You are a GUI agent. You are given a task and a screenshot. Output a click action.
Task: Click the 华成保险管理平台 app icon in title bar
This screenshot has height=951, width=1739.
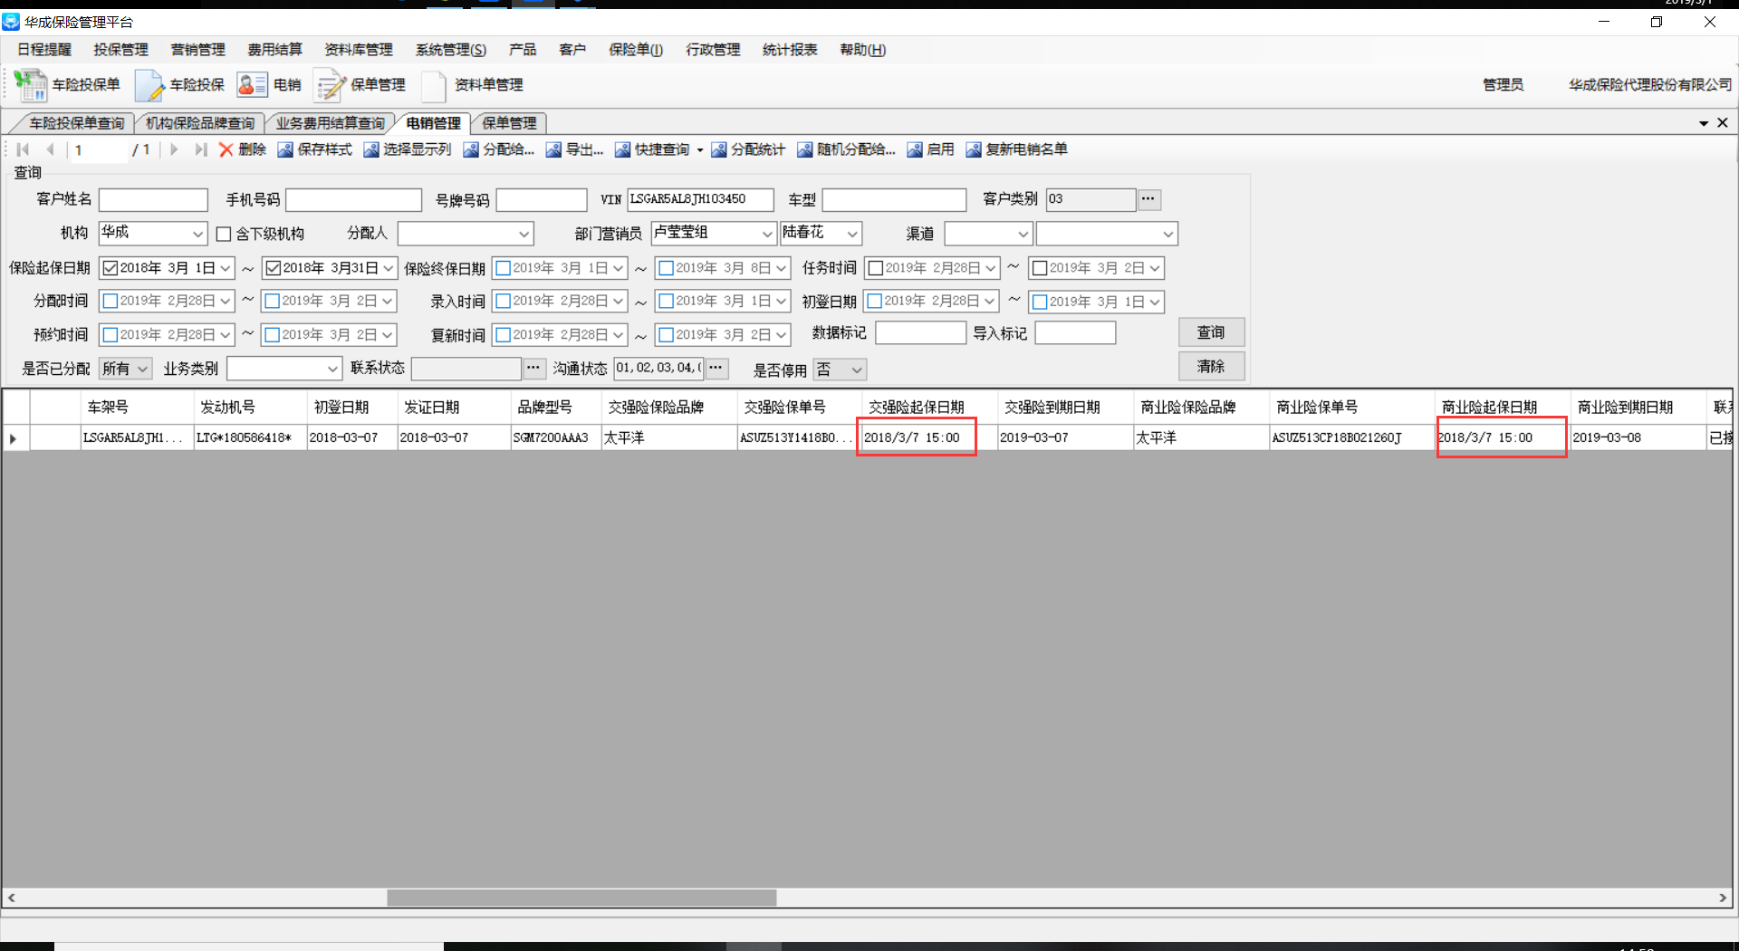pyautogui.click(x=11, y=22)
